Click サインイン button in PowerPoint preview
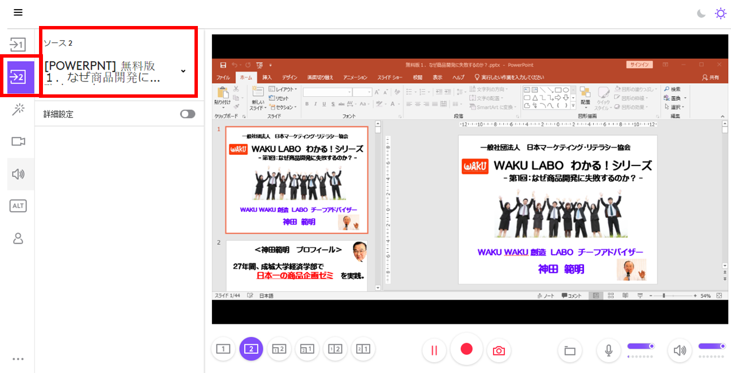Viewport: 731px width, 373px height. pyautogui.click(x=639, y=64)
